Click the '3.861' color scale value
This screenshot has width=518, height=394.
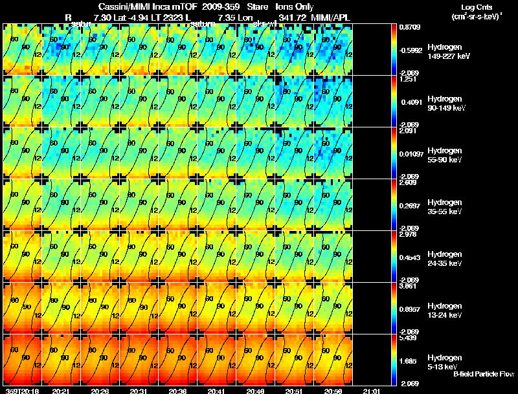pos(408,286)
